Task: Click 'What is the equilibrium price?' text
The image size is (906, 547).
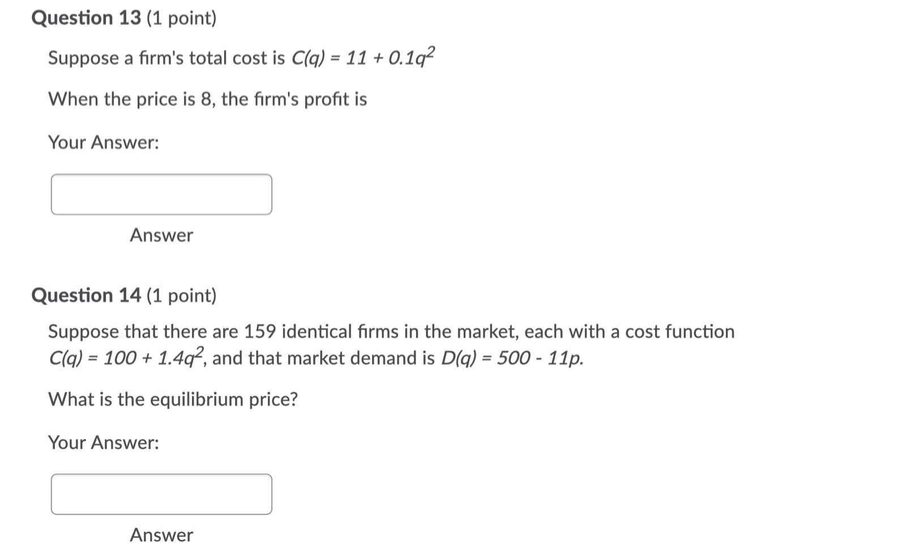Action: (x=174, y=399)
